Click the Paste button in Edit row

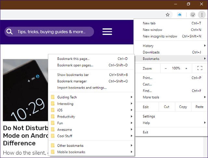(199, 107)
